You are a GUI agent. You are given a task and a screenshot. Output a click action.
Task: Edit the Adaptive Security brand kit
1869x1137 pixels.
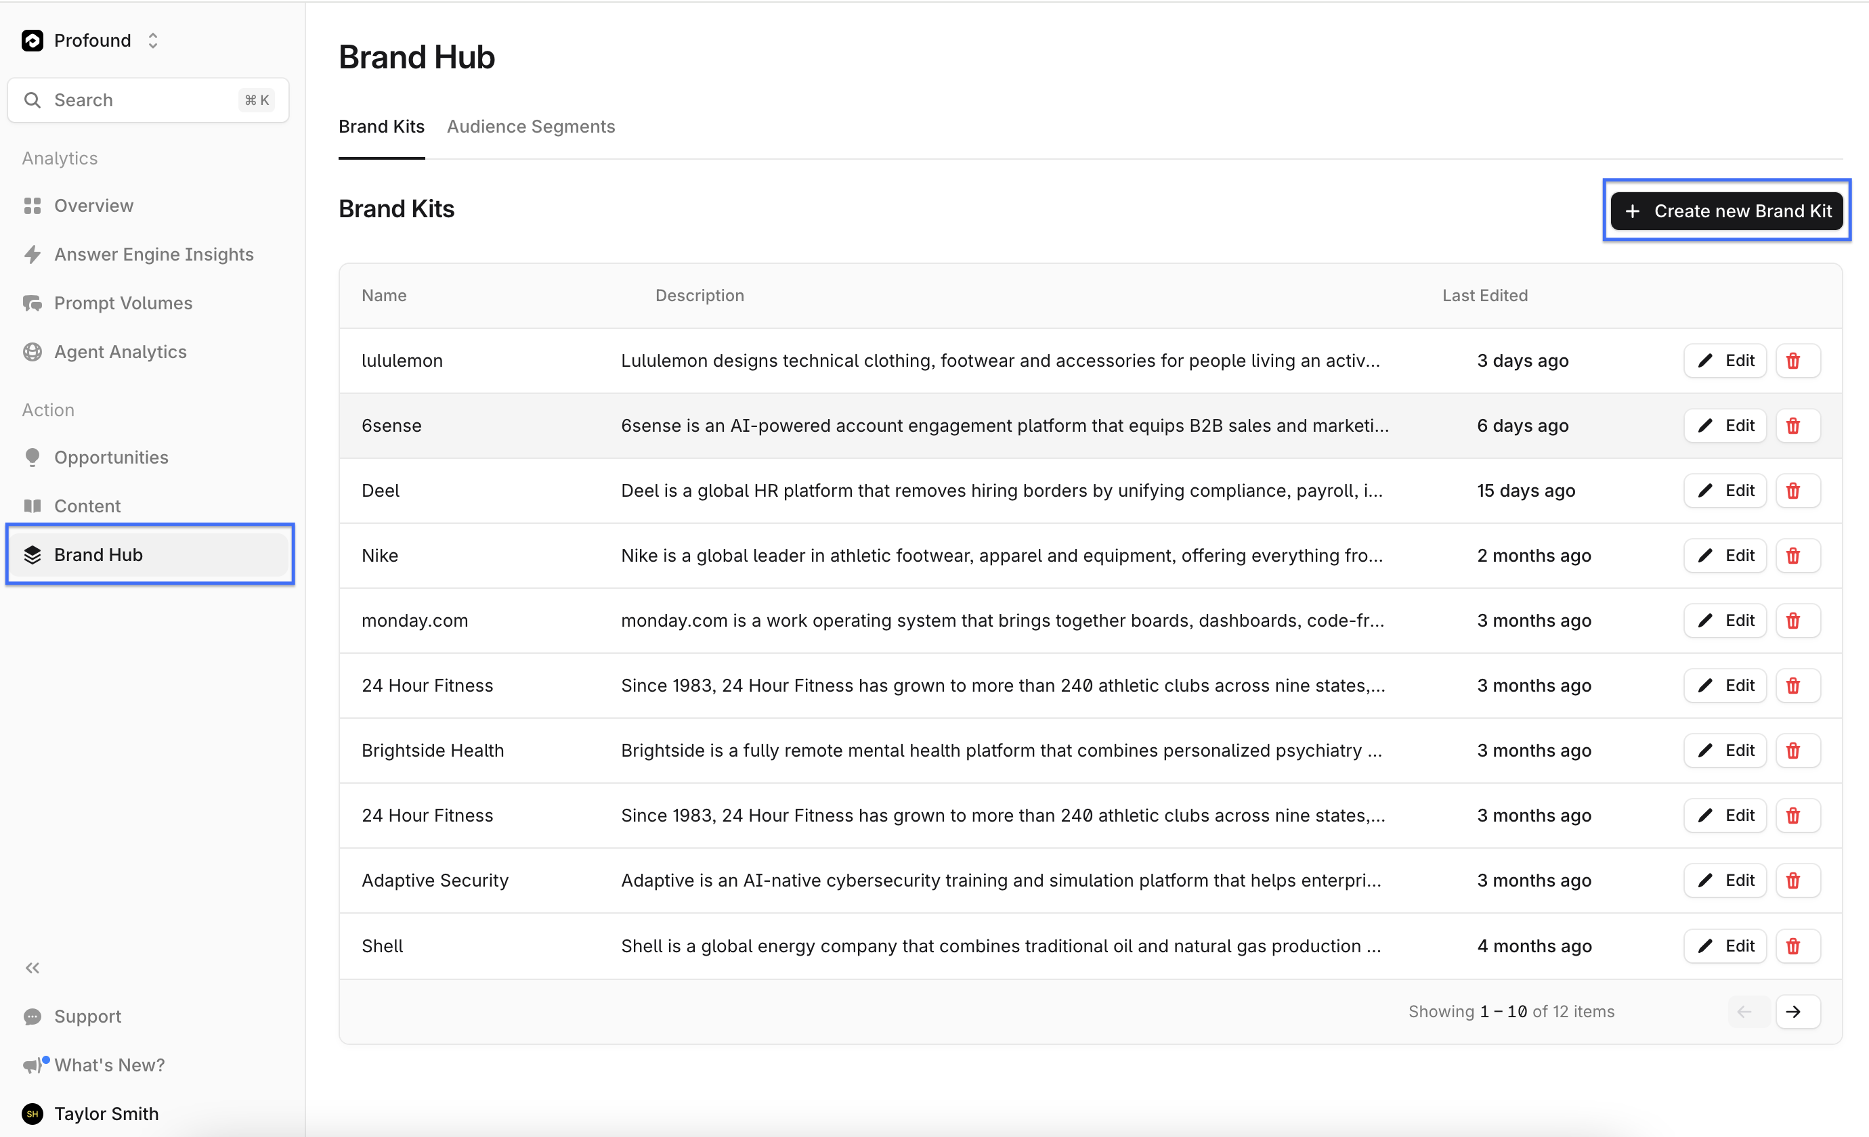1725,880
